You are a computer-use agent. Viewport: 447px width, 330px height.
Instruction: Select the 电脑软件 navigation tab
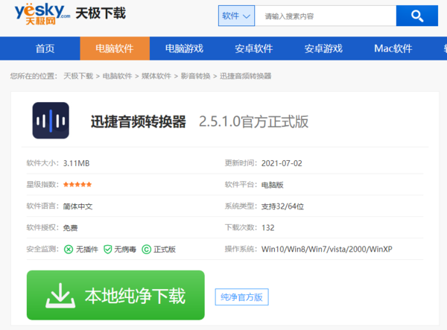114,48
